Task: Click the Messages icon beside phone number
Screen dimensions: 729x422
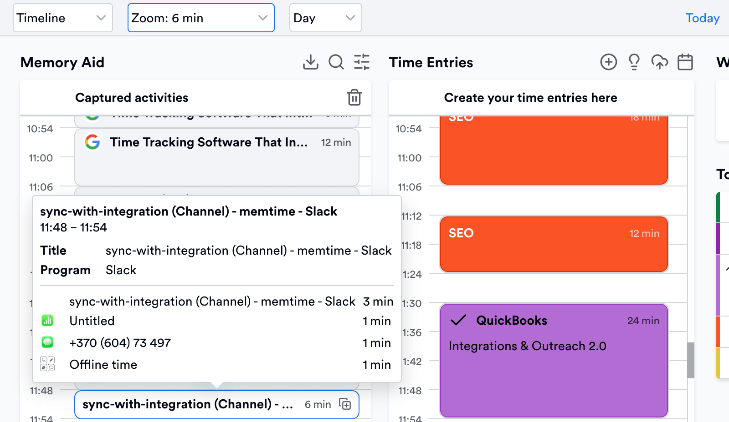Action: (47, 342)
